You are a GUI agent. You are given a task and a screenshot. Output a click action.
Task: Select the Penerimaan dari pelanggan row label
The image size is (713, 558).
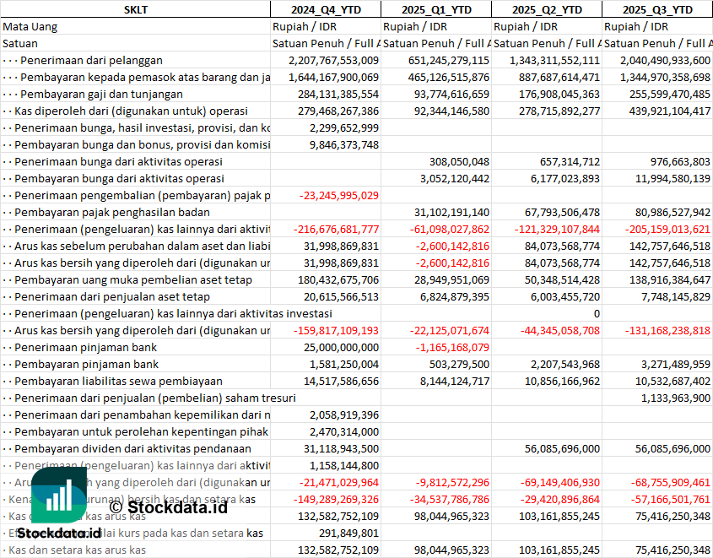point(91,60)
